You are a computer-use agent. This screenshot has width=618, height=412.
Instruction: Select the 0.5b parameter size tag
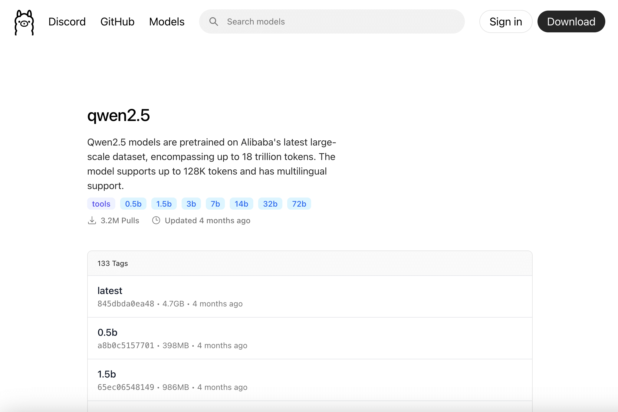point(133,204)
